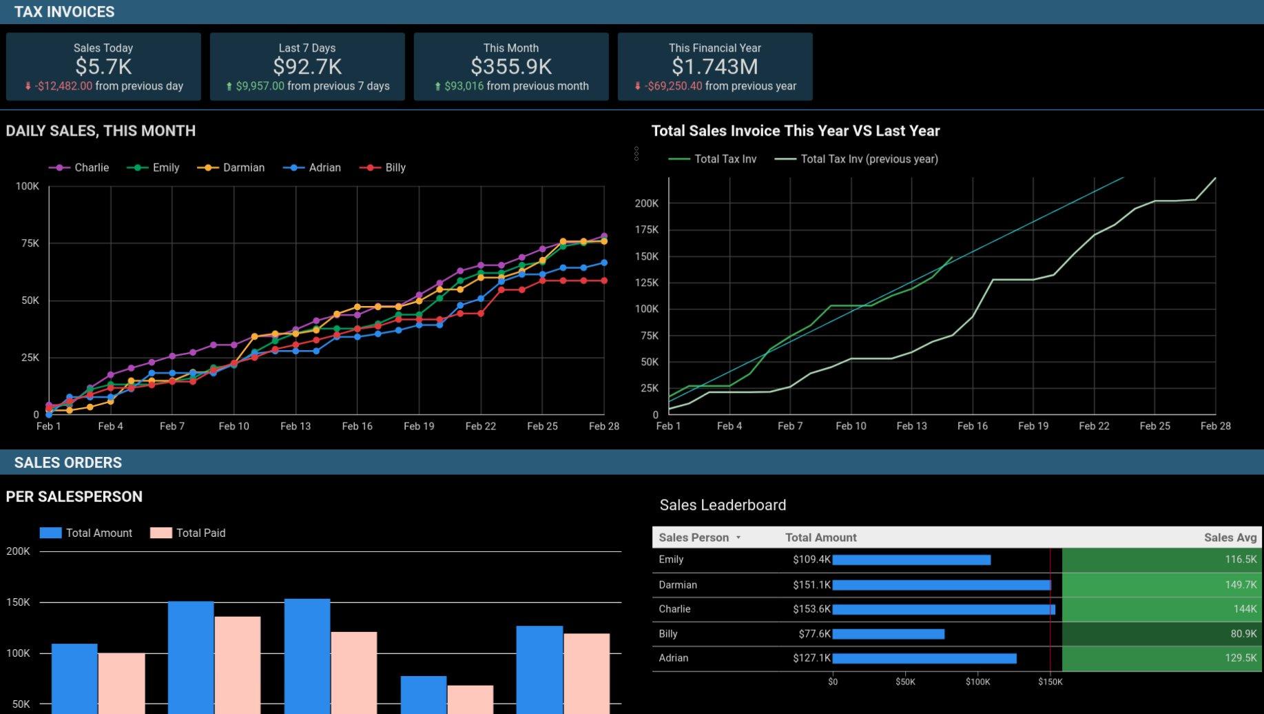Click the 129.5K Sales Avg cell
Viewport: 1264px width, 714px height.
click(1162, 658)
